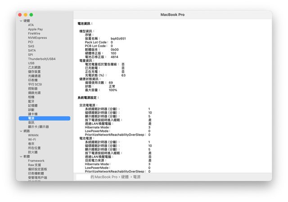Select SATA in the hardware list

pyautogui.click(x=32, y=50)
